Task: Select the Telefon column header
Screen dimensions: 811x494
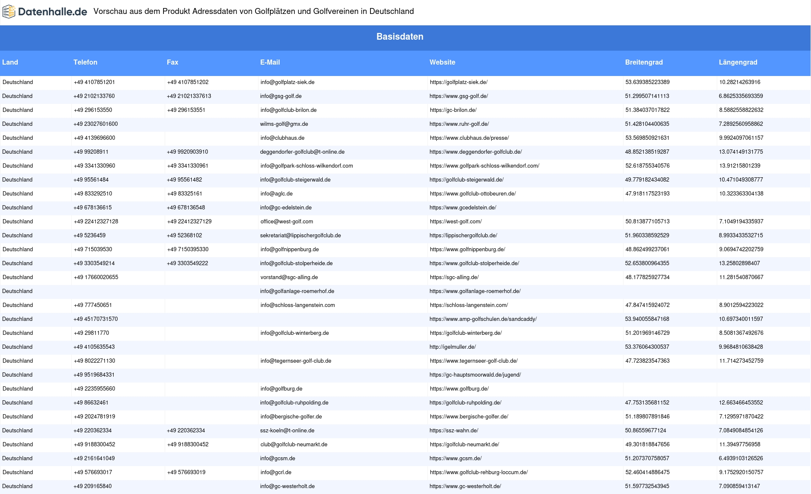Action: [85, 62]
